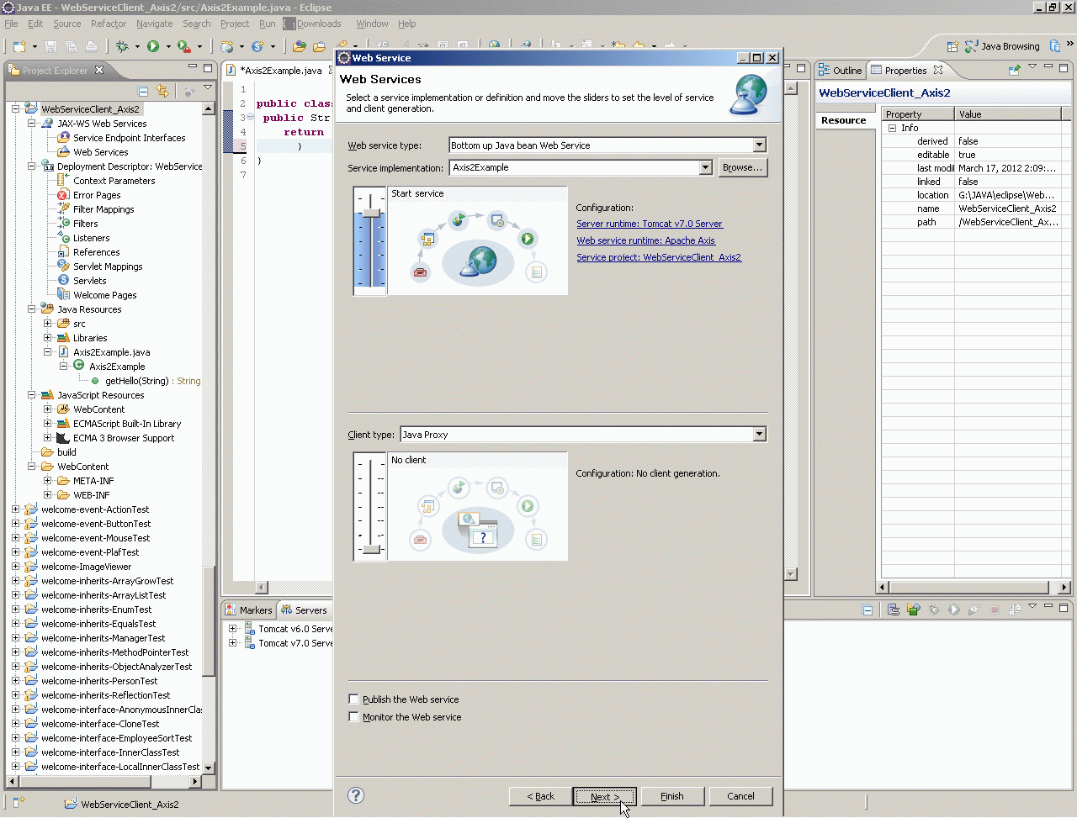The width and height of the screenshot is (1077, 818).
Task: Open the Open Perspective icon
Action: pos(952,46)
